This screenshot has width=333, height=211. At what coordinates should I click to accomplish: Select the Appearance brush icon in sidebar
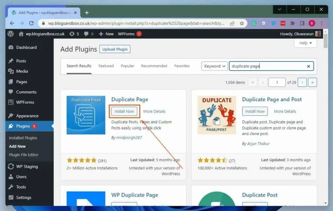point(11,115)
